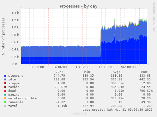Click the '0.6 k' y-axis label

(15, 42)
